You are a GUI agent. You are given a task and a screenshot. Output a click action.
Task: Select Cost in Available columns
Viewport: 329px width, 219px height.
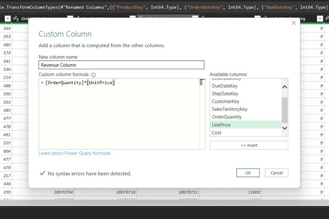(246, 132)
